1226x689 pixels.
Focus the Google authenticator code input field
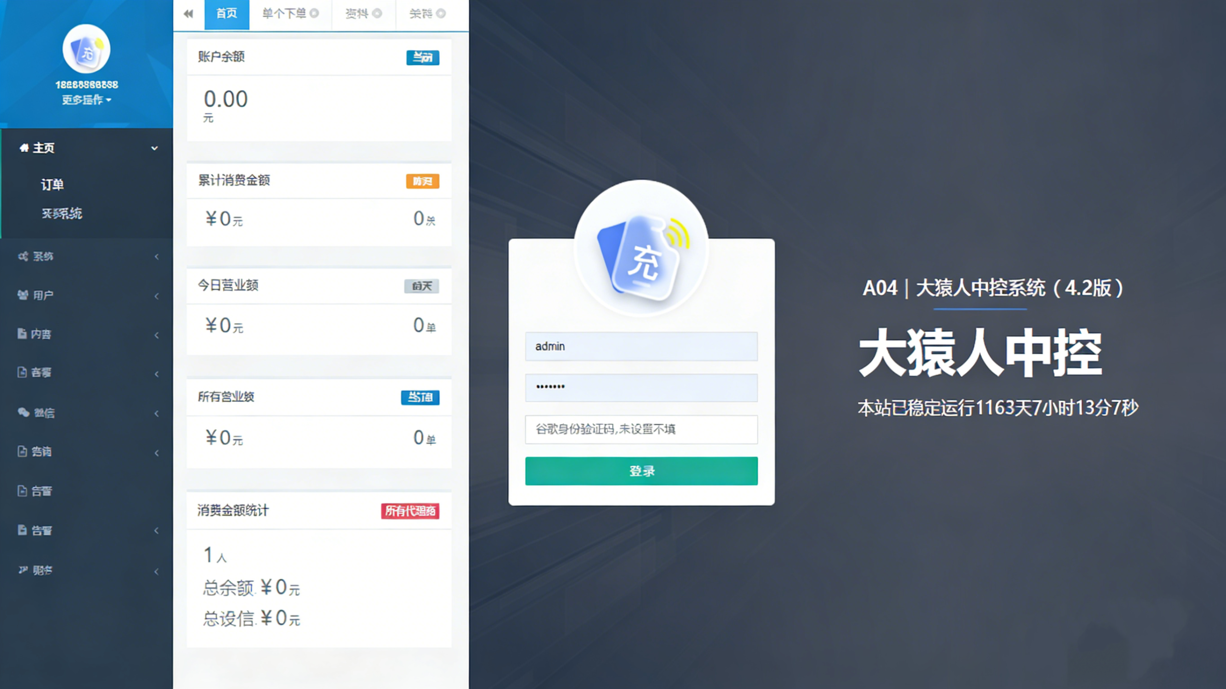(x=641, y=429)
